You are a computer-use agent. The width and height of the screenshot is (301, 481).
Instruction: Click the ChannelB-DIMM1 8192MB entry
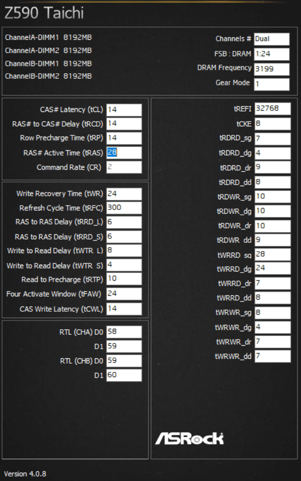(48, 64)
